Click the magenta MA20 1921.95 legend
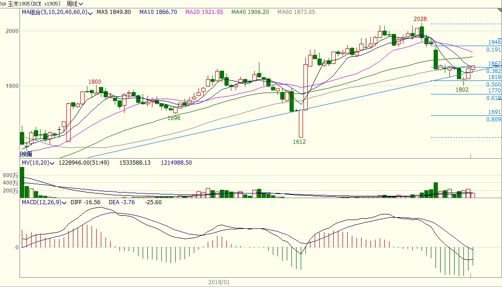502x287 pixels. pyautogui.click(x=204, y=12)
